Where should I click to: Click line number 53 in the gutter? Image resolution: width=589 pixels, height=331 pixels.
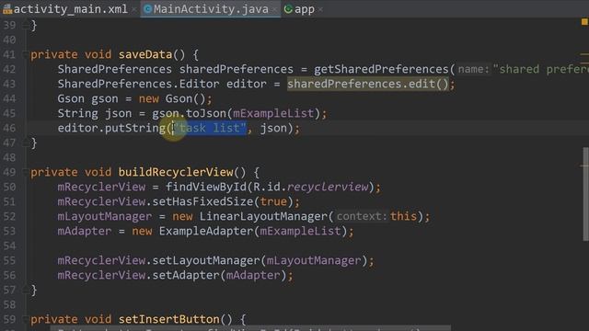pyautogui.click(x=9, y=231)
